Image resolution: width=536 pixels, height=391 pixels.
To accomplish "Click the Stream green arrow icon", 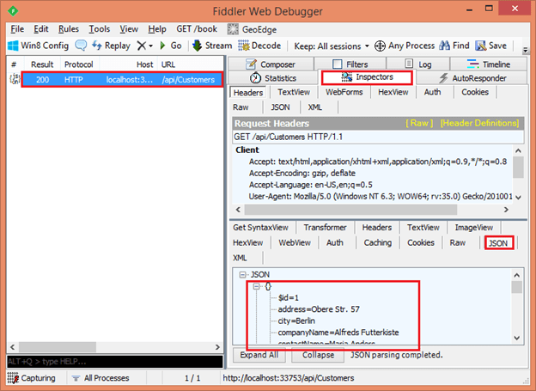I will [198, 46].
